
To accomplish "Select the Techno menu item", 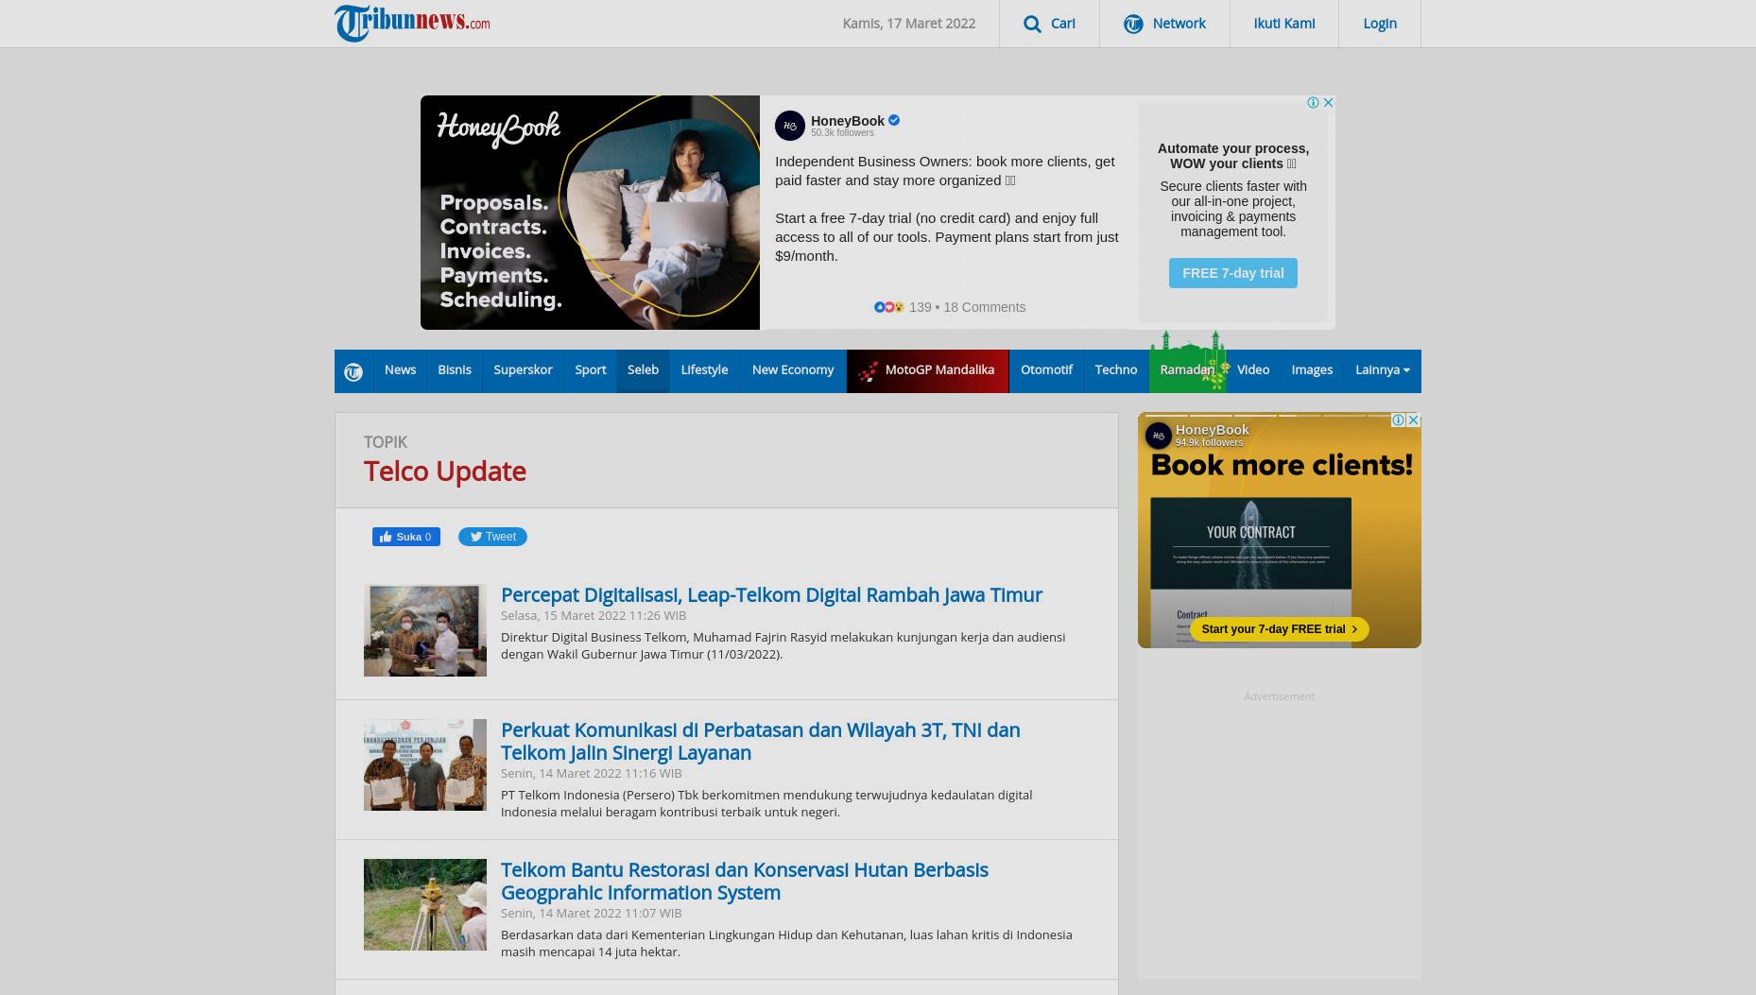I will click(x=1116, y=370).
